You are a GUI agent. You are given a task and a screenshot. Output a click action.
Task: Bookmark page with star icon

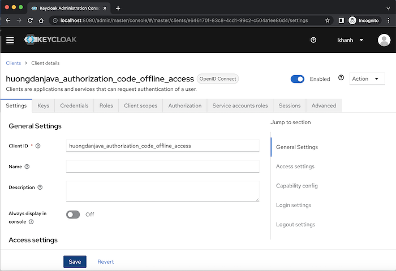[x=328, y=20]
